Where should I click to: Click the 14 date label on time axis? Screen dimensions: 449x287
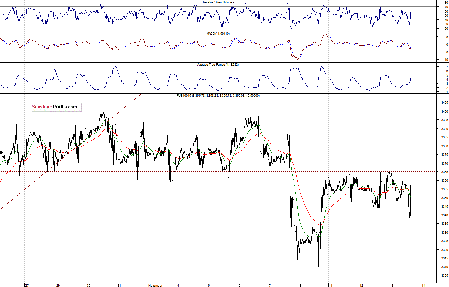424,285
